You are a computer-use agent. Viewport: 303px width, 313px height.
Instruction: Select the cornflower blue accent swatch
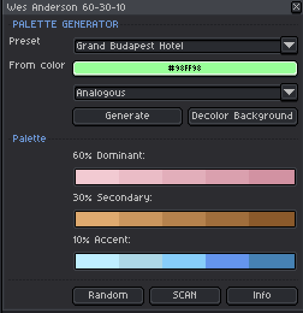pyautogui.click(x=227, y=261)
